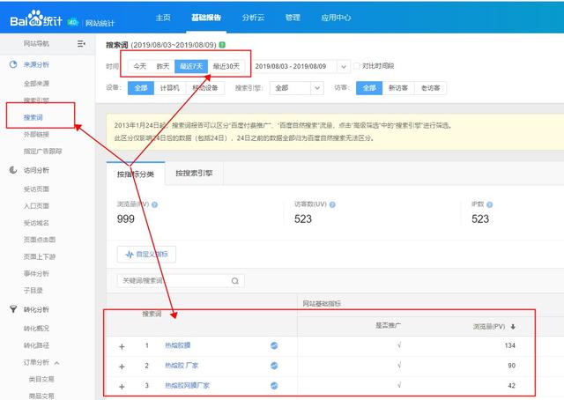
Task: Click the 40 badge icon next to the logo
Action: (x=72, y=22)
